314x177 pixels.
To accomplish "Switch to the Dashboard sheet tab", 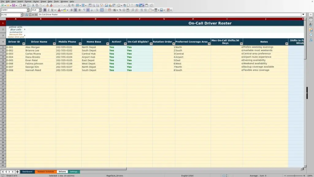I will (x=27, y=171).
